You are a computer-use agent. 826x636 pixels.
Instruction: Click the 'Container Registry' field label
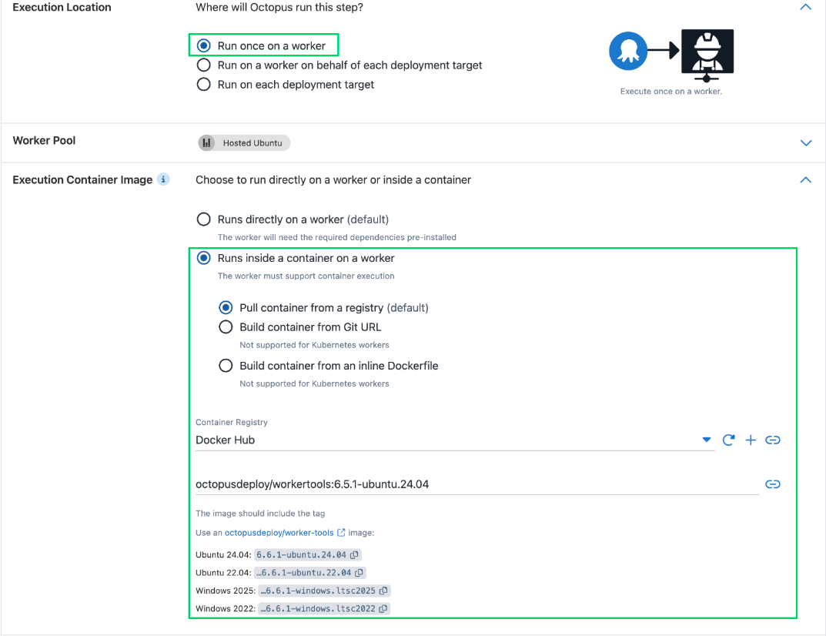[232, 422]
